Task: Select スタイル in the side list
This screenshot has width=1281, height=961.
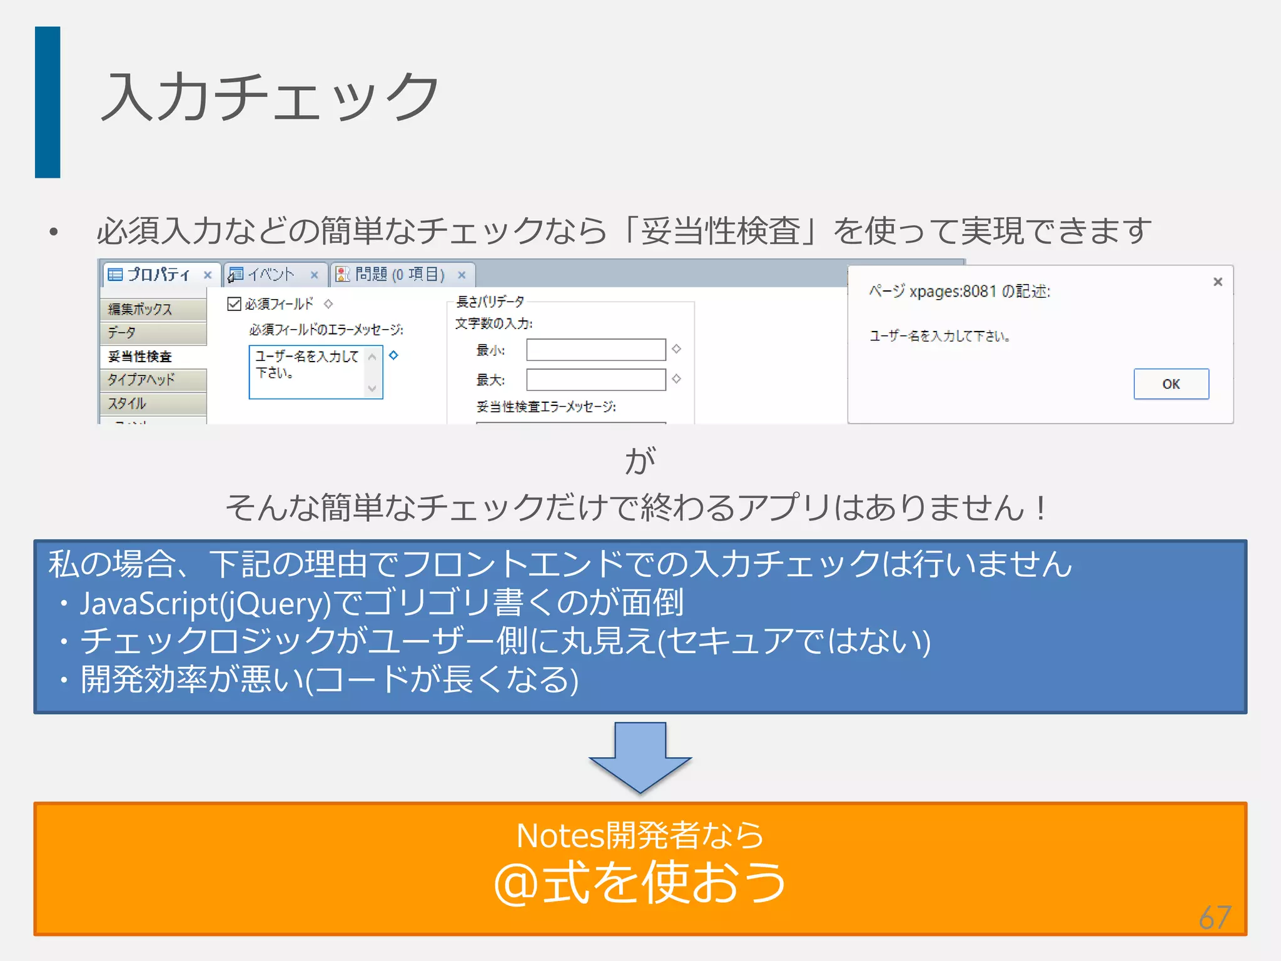Action: click(x=153, y=404)
